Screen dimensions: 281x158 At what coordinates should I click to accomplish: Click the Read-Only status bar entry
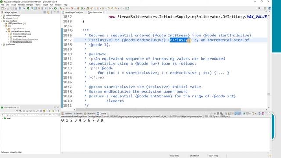[x=174, y=156]
